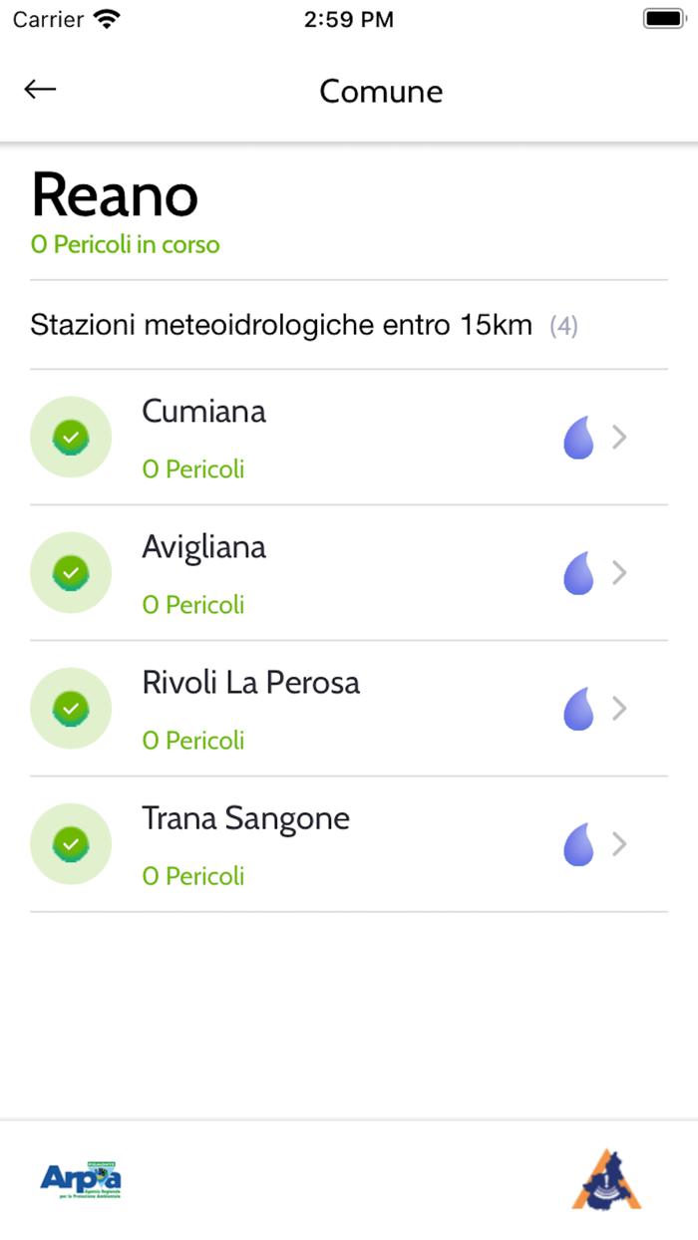Expand the Trana Sangone station entry
Image resolution: width=698 pixels, height=1240 pixels.
(619, 844)
